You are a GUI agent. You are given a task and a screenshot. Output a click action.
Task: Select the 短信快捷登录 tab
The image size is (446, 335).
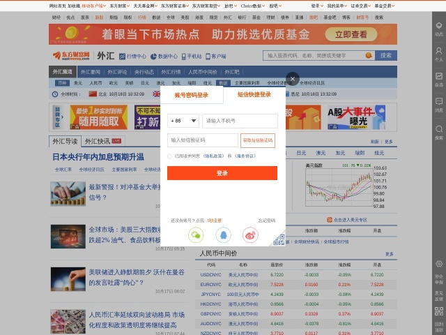click(x=254, y=95)
